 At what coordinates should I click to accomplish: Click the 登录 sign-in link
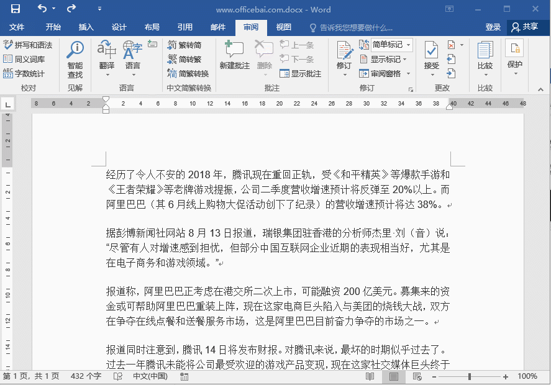pos(493,27)
